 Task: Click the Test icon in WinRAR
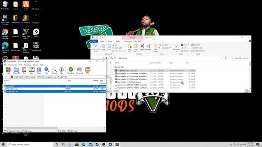tap(24, 71)
